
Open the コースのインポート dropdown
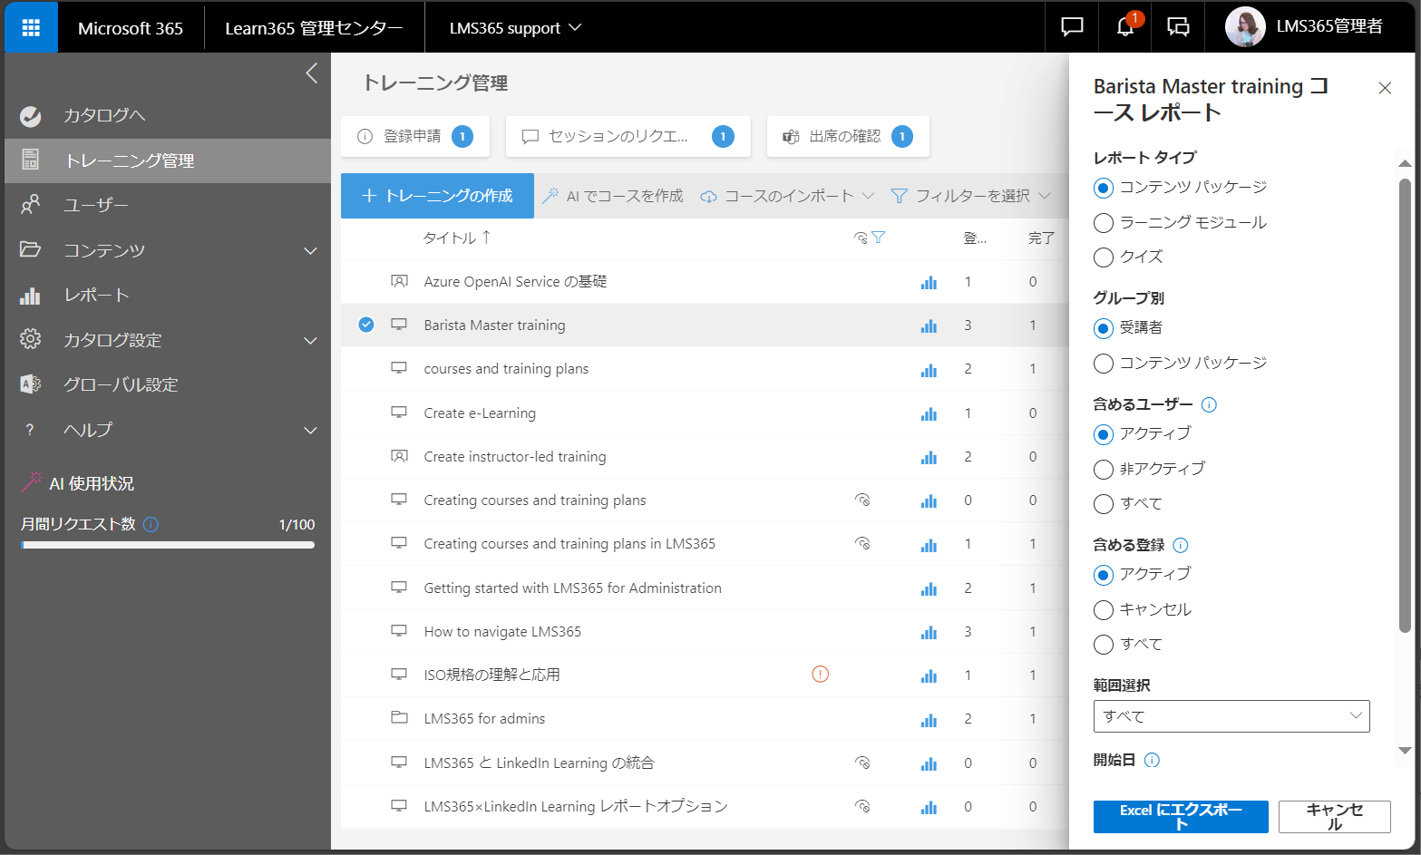click(x=787, y=196)
